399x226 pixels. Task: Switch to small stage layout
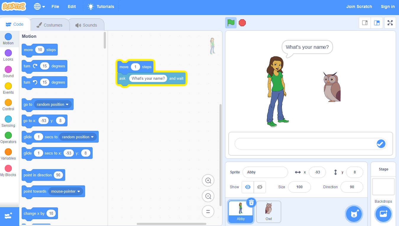point(365,23)
